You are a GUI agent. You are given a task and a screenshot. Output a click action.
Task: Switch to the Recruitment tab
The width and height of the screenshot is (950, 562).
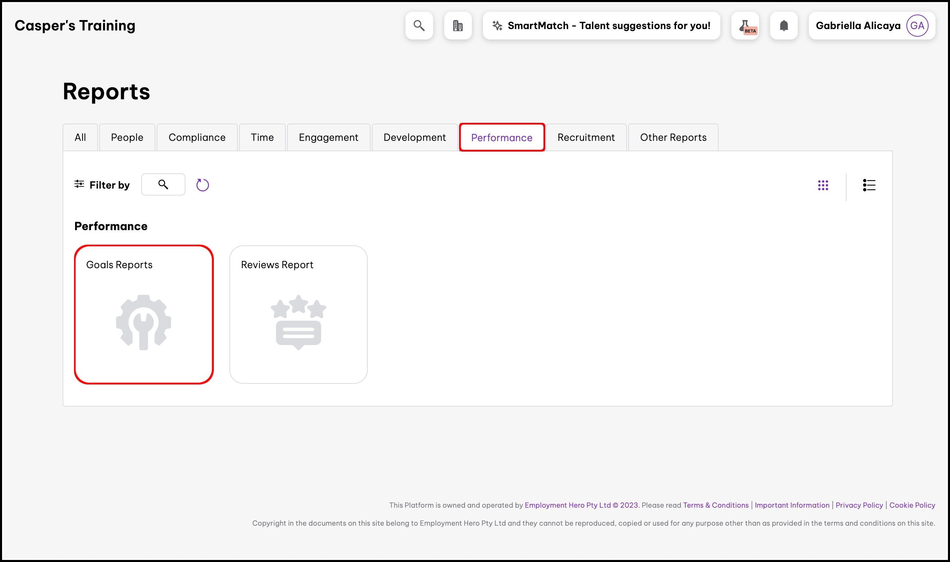pyautogui.click(x=586, y=137)
